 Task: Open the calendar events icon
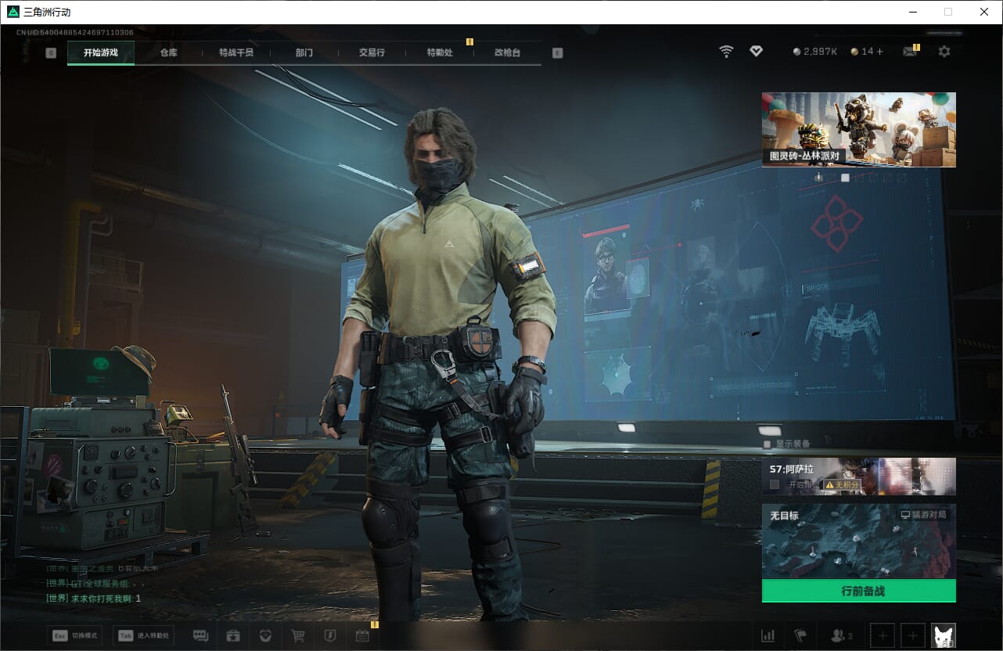tap(362, 635)
